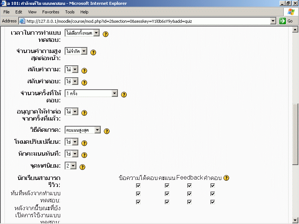This screenshot has height=224, width=299.
Task: Click the vertical scrollbar down arrow
Action: pos(295,220)
